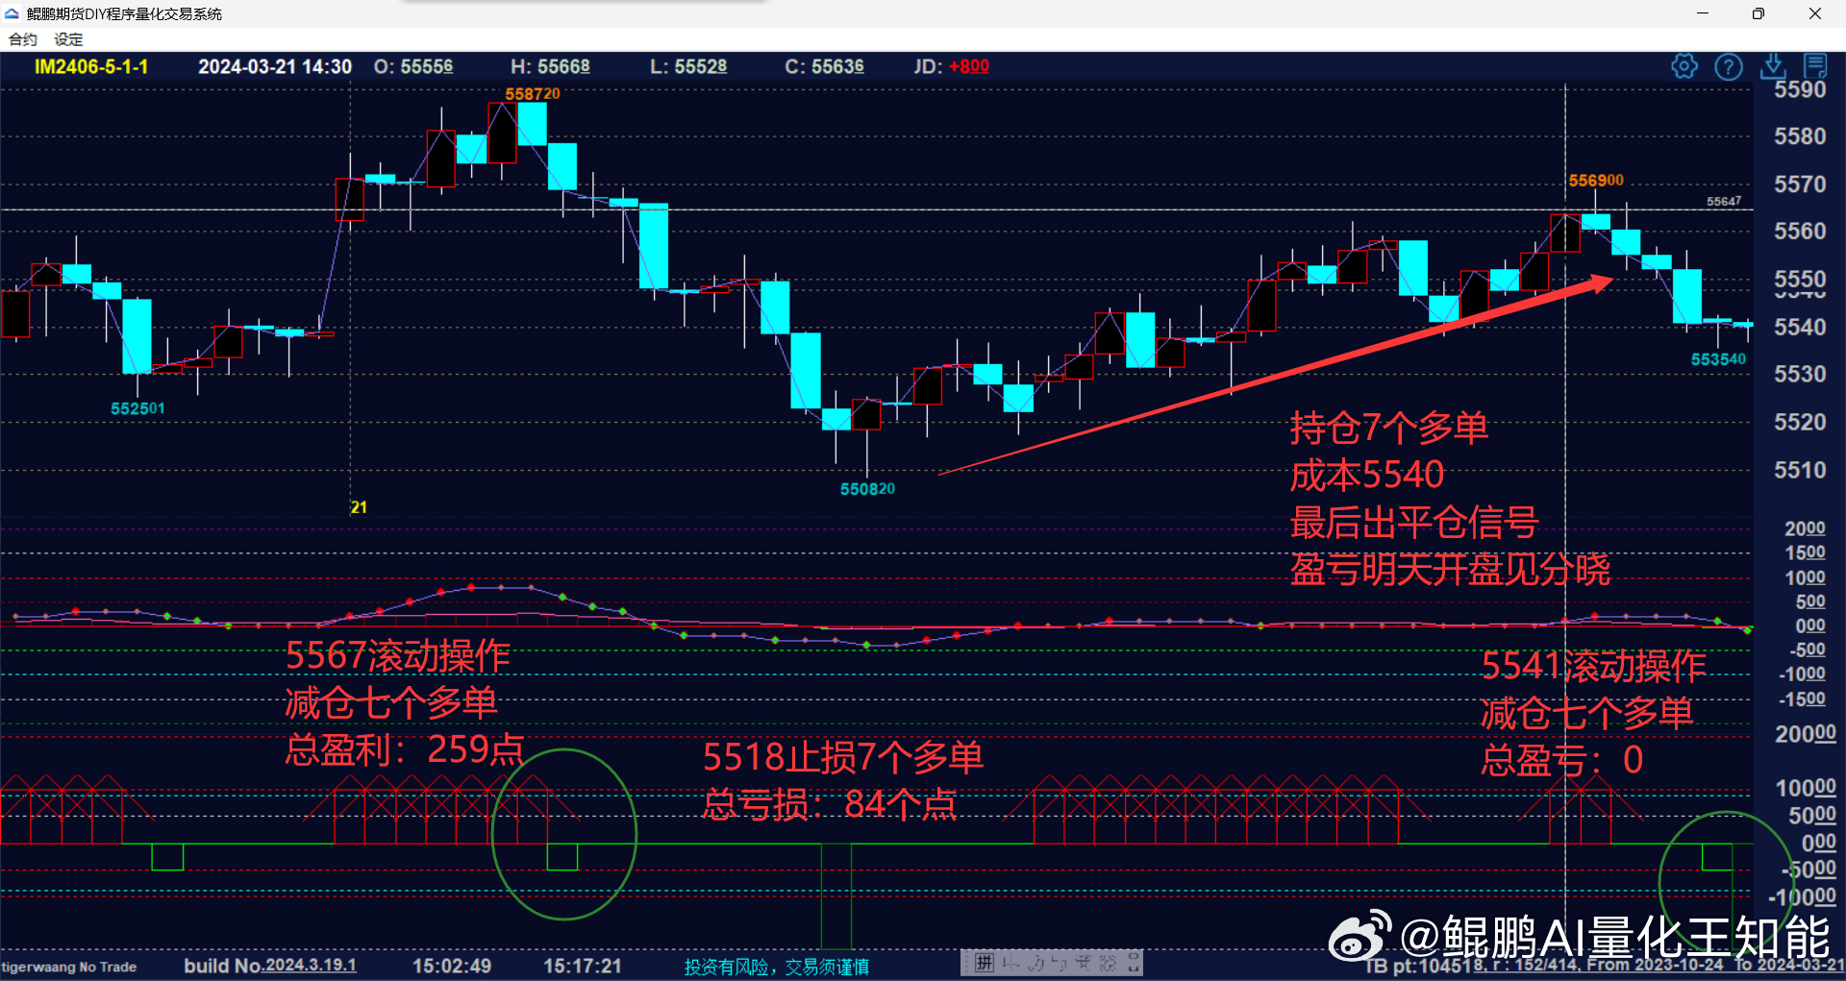Open the help question-mark icon

1729,66
